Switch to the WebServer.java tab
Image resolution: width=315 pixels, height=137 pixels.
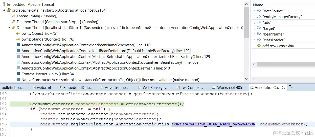(x=153, y=88)
